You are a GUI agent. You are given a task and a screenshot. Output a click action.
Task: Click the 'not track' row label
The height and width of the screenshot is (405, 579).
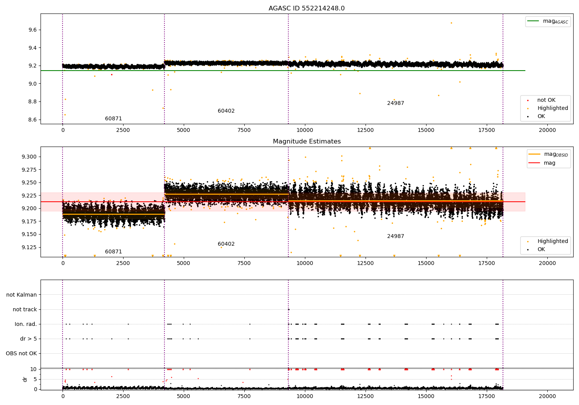25,309
